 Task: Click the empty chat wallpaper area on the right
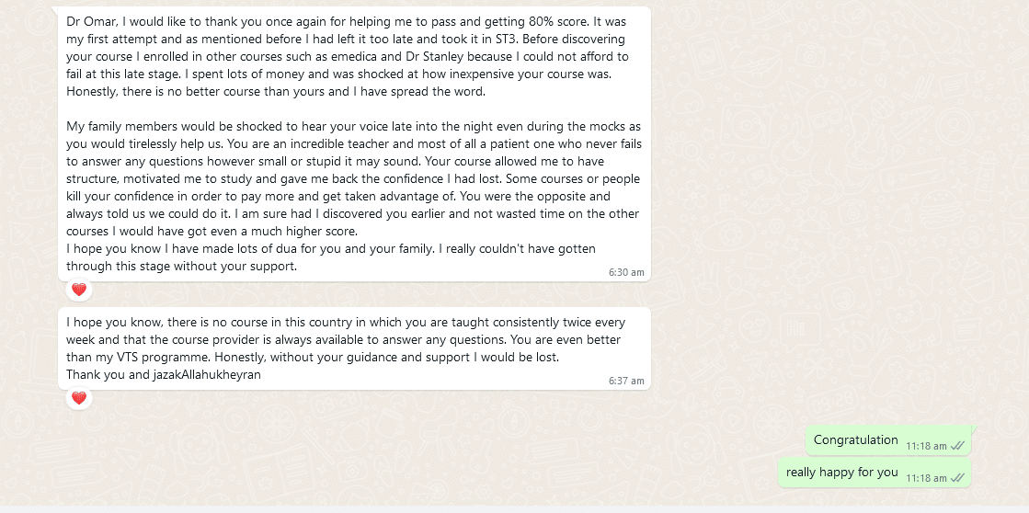pyautogui.click(x=840, y=197)
